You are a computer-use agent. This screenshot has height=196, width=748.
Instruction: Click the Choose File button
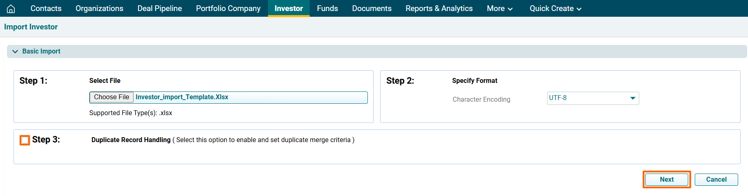click(111, 97)
